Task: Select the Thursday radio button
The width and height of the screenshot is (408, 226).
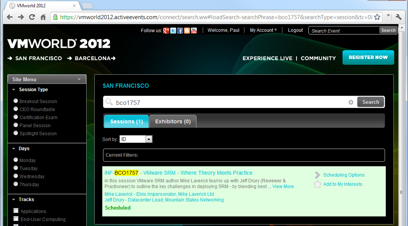Action: tap(16, 184)
